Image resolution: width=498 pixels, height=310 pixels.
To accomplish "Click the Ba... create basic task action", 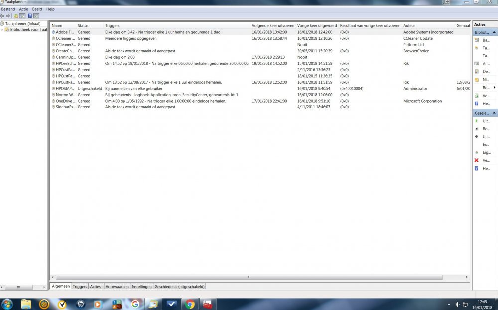I will coord(482,40).
